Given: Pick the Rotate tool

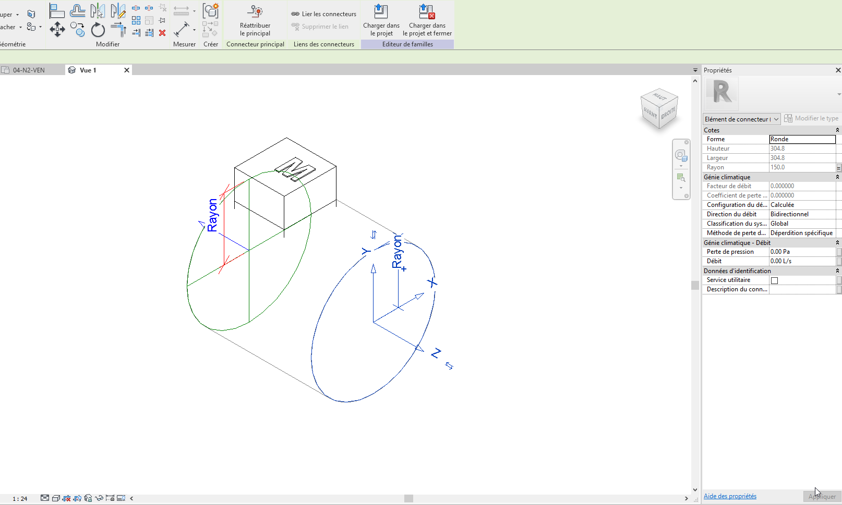Looking at the screenshot, I should 98,30.
